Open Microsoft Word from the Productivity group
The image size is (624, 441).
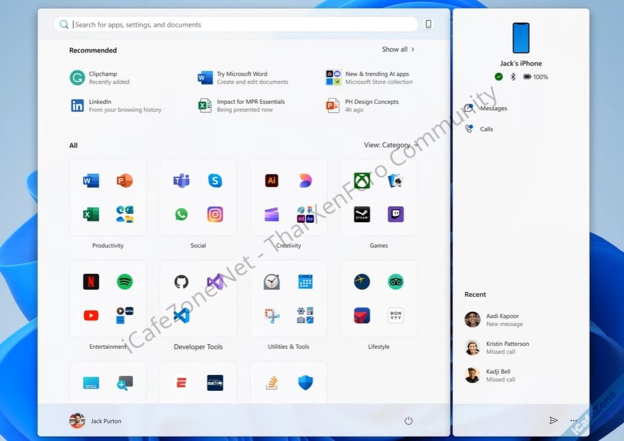pyautogui.click(x=91, y=181)
